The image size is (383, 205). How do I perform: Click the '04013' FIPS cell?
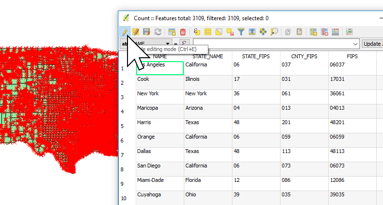(352, 112)
